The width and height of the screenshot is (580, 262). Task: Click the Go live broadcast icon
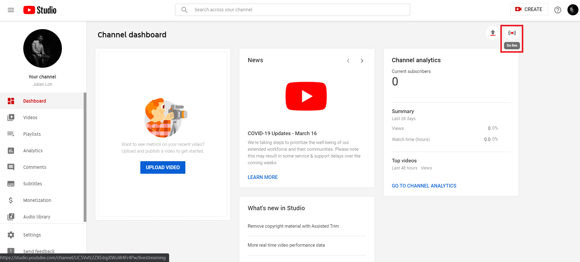click(512, 33)
